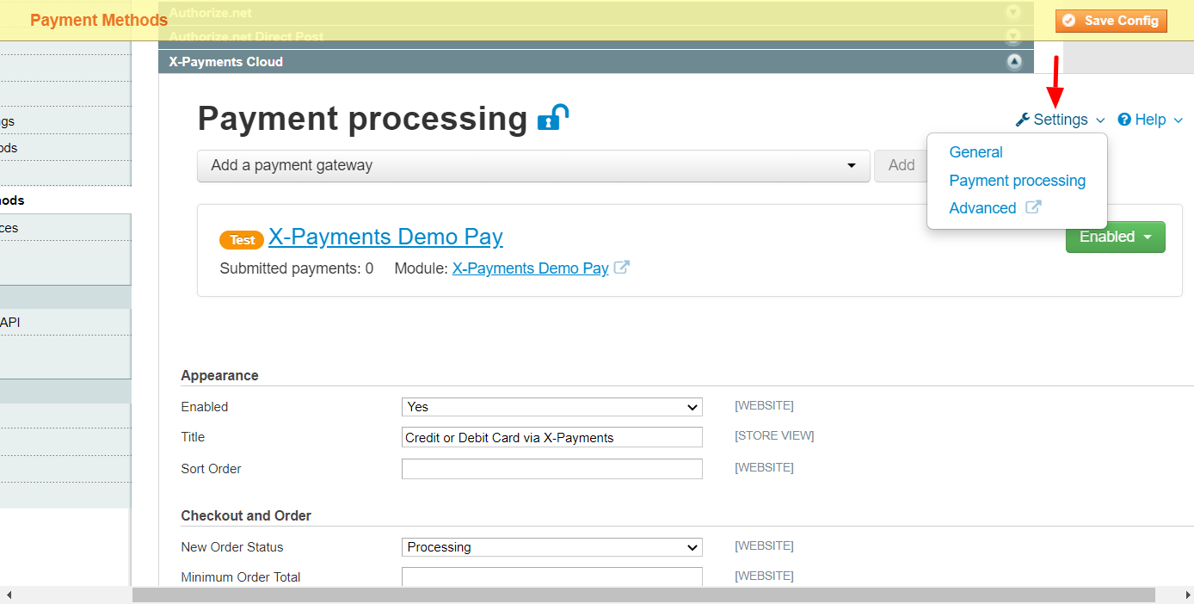Screen dimensions: 1194x604
Task: Open the Appearance Enabled Yes select box
Action: 551,407
